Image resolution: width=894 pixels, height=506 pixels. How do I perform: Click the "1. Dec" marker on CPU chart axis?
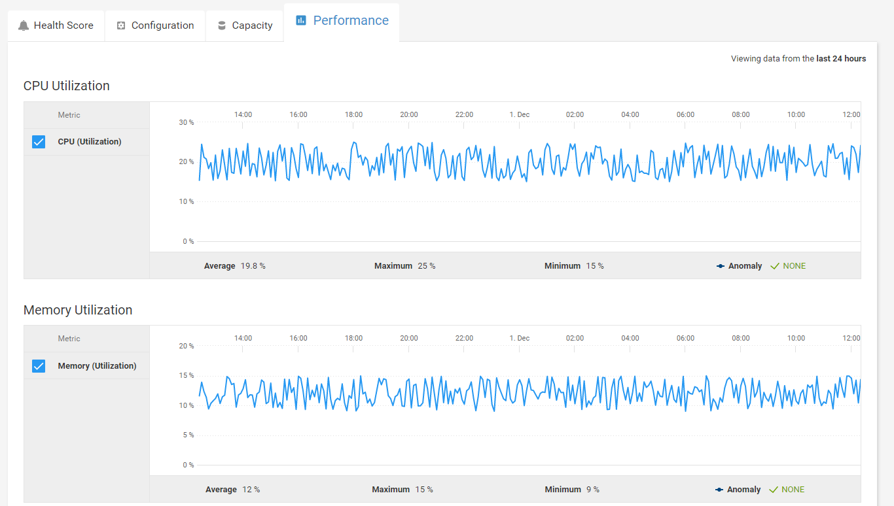tap(520, 115)
